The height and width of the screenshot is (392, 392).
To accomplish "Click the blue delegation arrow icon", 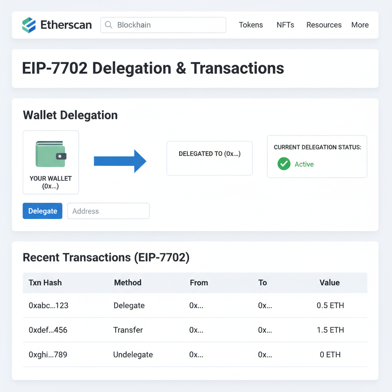I will [120, 162].
